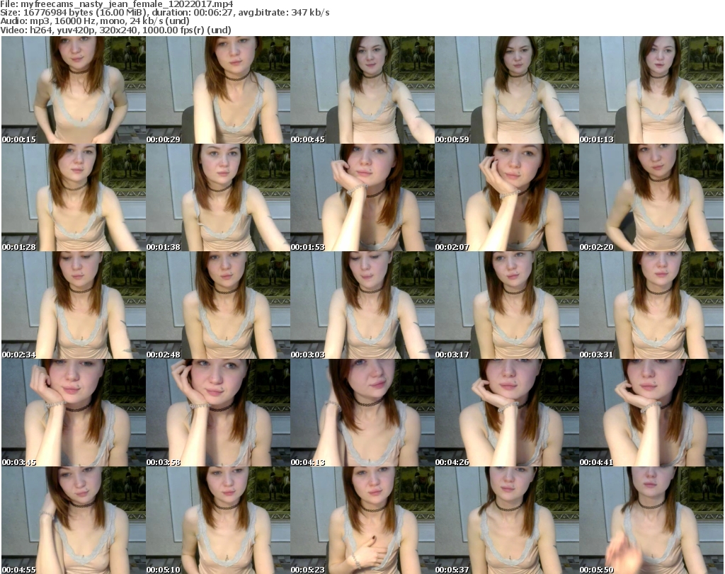Open the frame at 00:00:45
This screenshot has width=725, height=574.
pos(362,90)
